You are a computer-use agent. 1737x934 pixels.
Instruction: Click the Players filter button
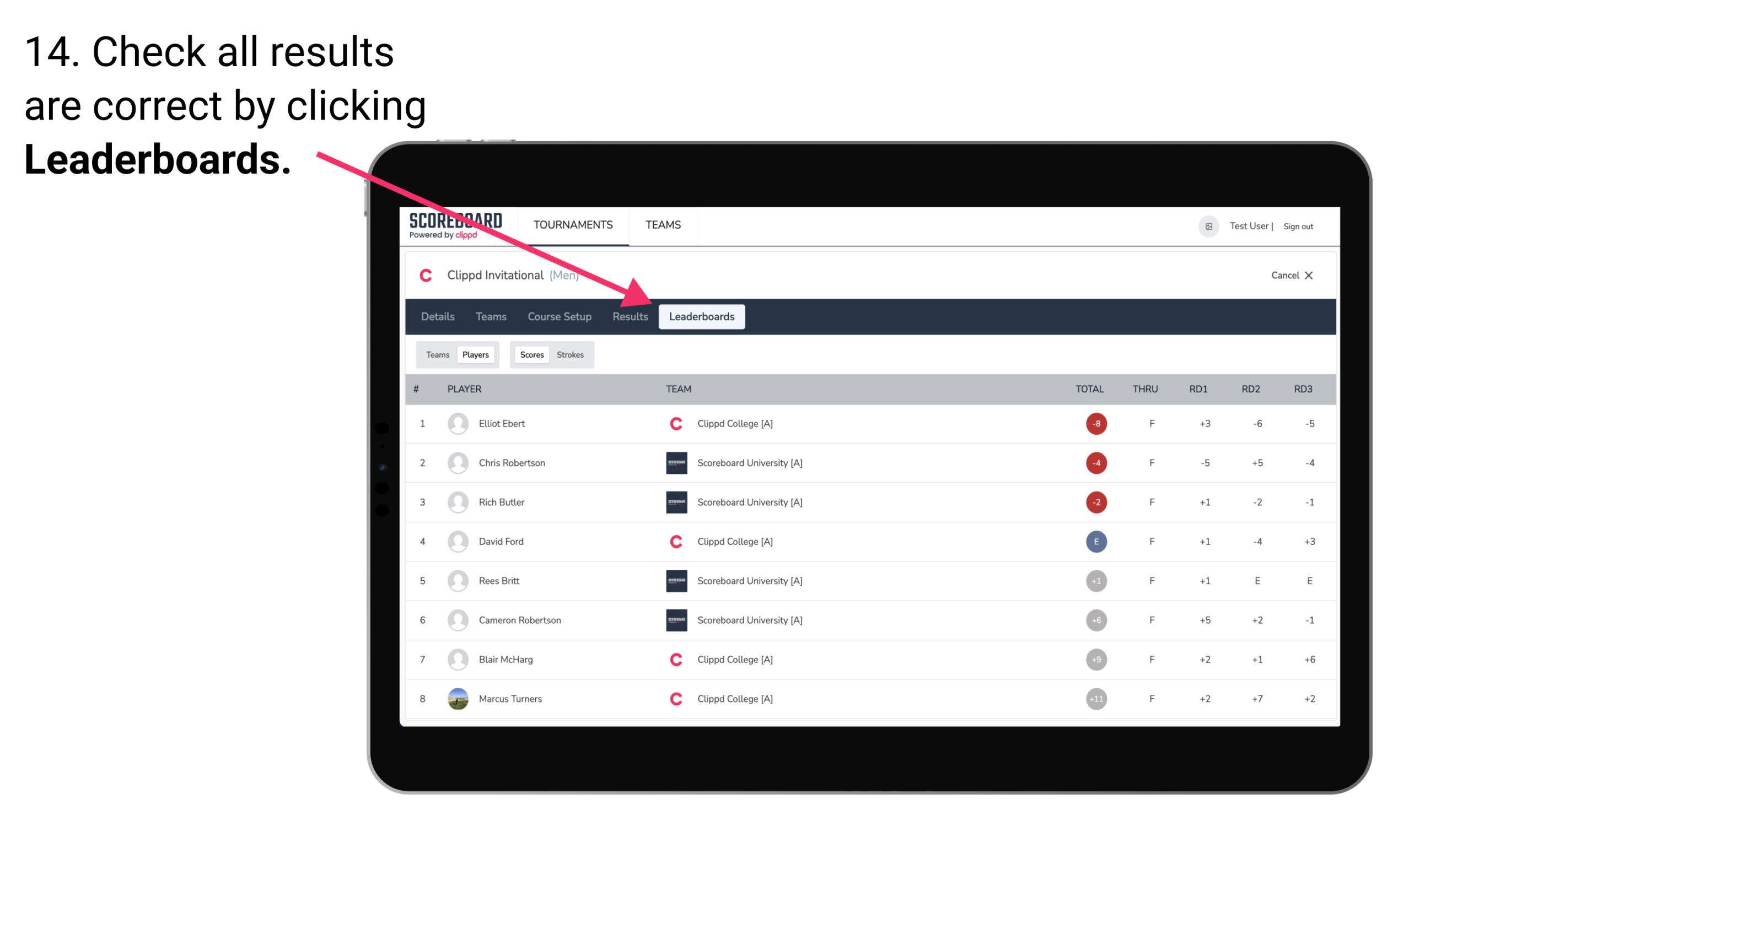coord(475,354)
